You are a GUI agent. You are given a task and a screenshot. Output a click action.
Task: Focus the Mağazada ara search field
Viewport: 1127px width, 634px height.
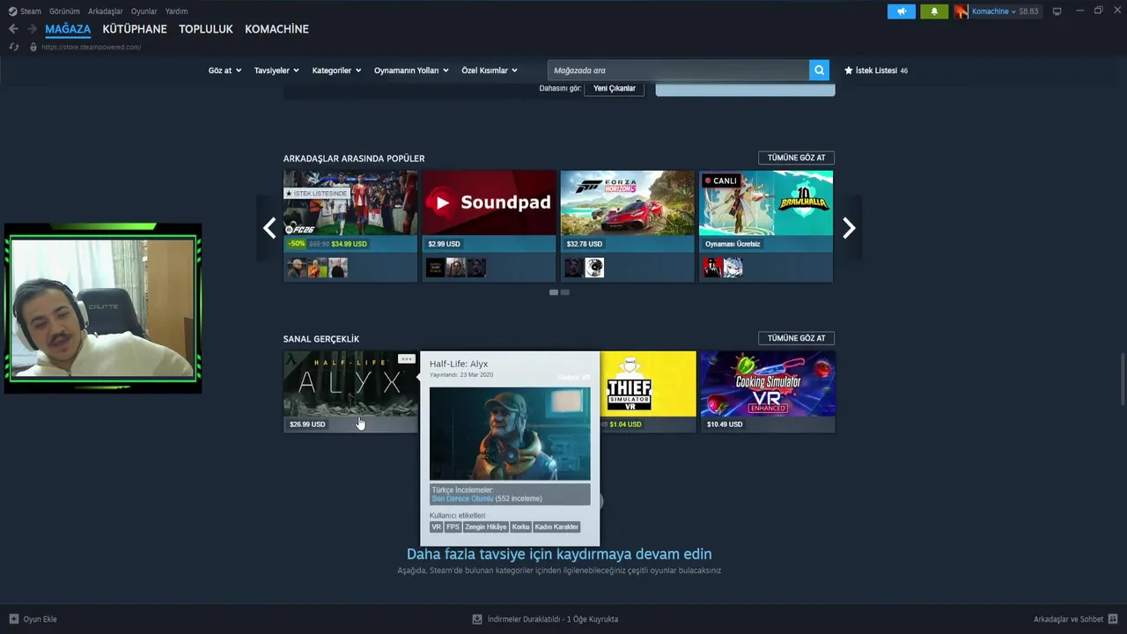coord(678,70)
